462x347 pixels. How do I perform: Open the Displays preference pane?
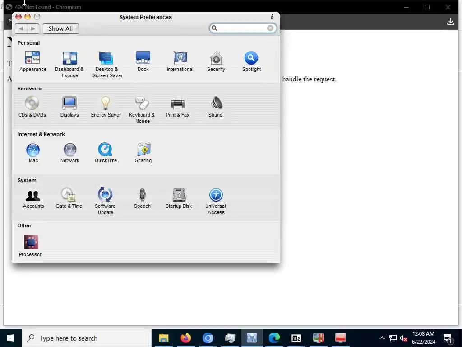[69, 107]
